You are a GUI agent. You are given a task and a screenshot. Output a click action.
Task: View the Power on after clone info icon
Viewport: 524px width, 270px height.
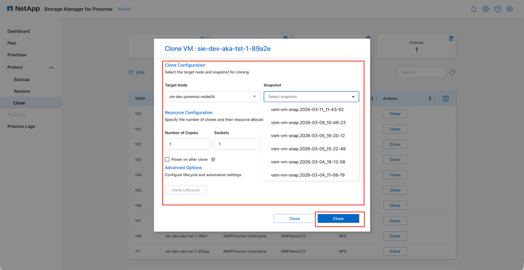[x=213, y=159]
